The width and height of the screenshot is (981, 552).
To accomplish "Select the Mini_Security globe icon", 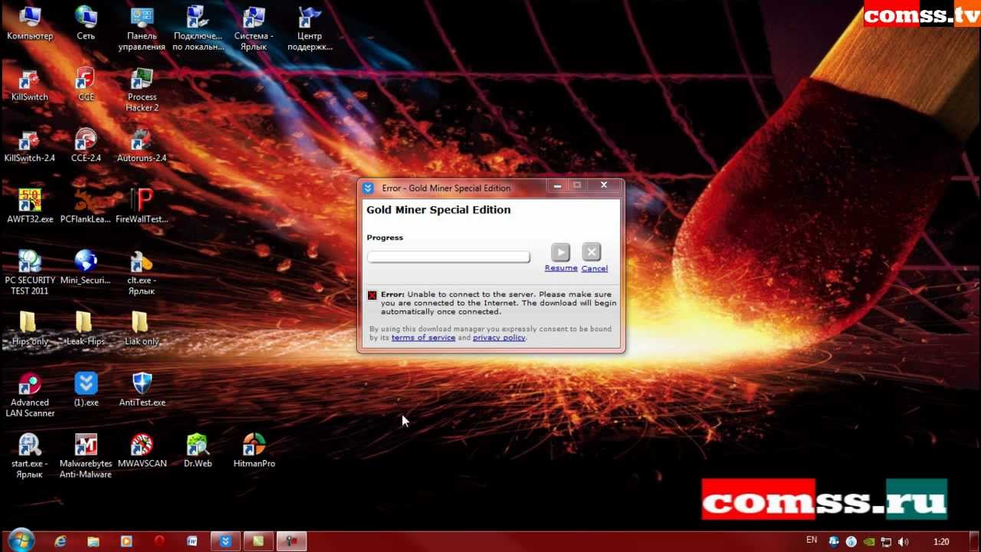I will tap(86, 268).
